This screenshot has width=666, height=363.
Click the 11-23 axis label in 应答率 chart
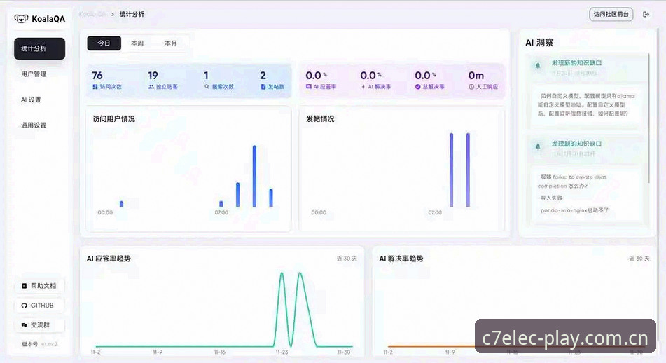tap(282, 352)
